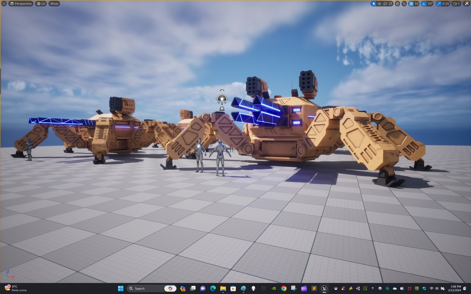The width and height of the screenshot is (471, 294).
Task: Open the 1:06 PM clock calendar
Action: coord(454,288)
